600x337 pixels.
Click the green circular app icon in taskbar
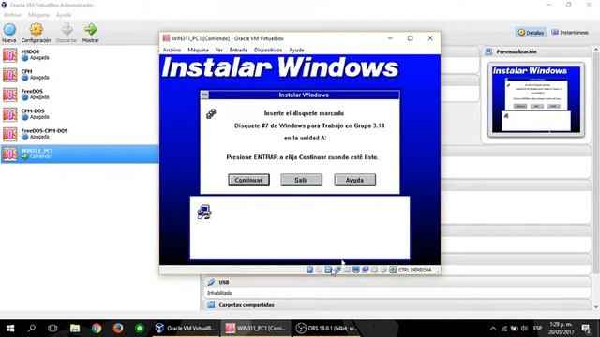pos(140,329)
